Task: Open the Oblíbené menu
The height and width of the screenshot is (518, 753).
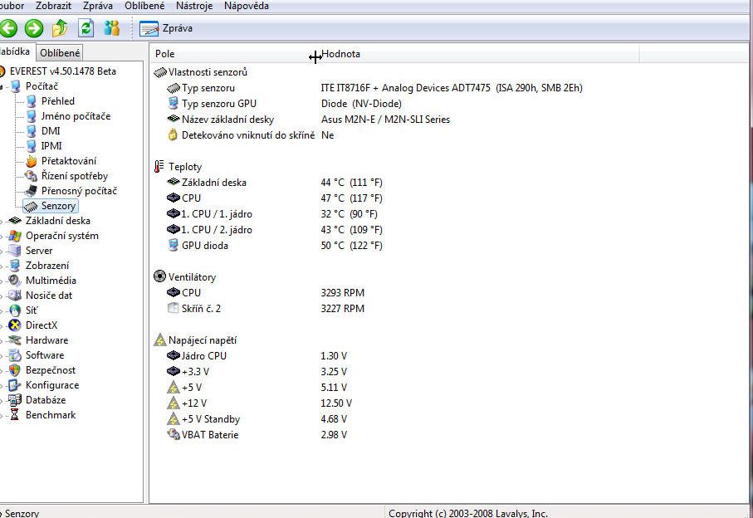Action: tap(144, 6)
